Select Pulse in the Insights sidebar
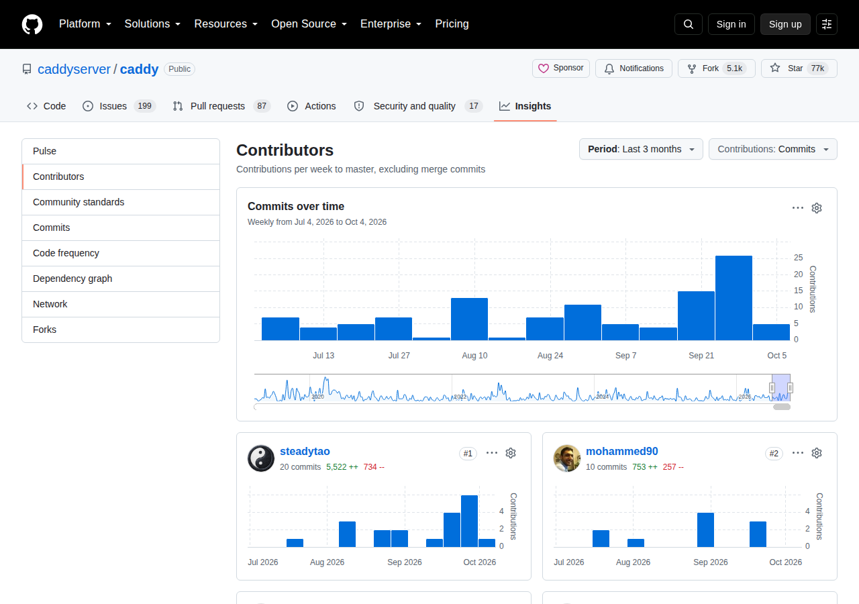The width and height of the screenshot is (859, 604). [x=121, y=152]
